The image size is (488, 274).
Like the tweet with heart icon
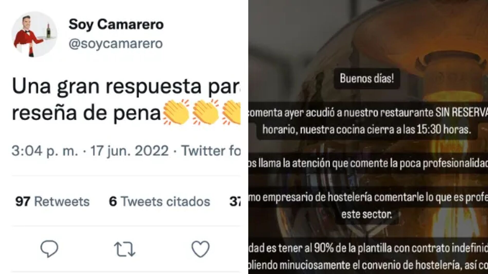(x=200, y=249)
